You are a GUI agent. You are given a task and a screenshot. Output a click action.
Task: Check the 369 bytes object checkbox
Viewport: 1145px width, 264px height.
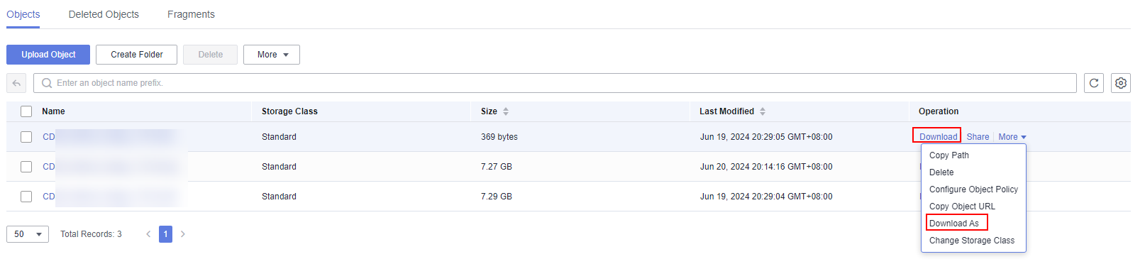[x=26, y=137]
